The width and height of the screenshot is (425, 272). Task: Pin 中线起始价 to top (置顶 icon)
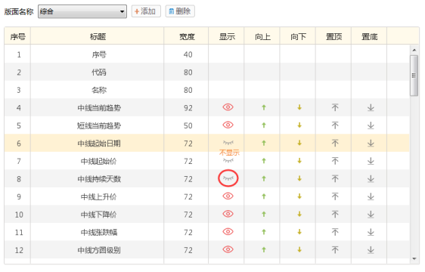click(x=335, y=161)
